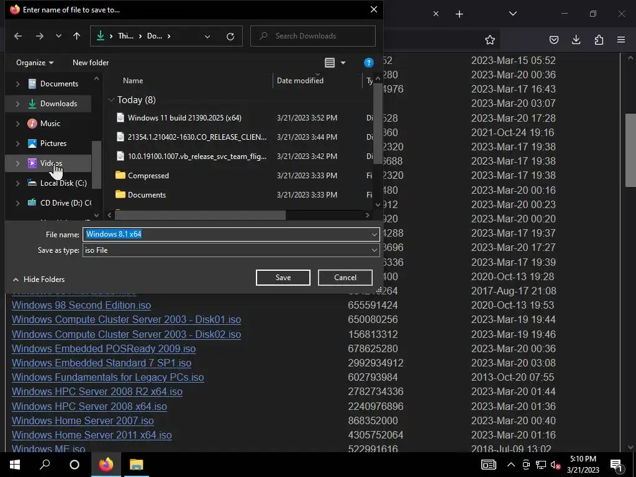Sort files by Name column

coord(133,81)
